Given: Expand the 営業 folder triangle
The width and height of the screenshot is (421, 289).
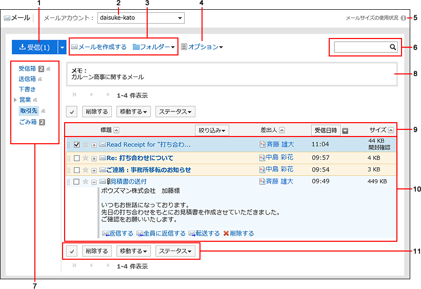Looking at the screenshot, I should coord(15,100).
